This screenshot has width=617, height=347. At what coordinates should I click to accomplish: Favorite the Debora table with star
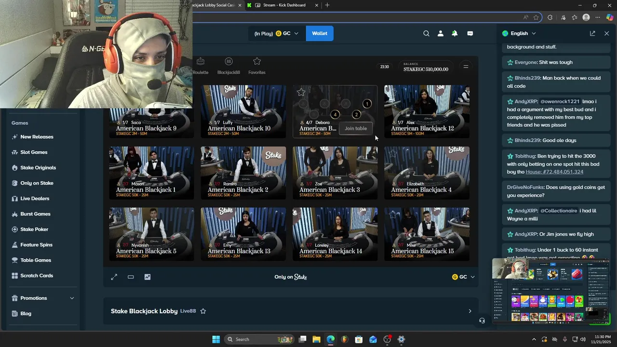(x=301, y=92)
